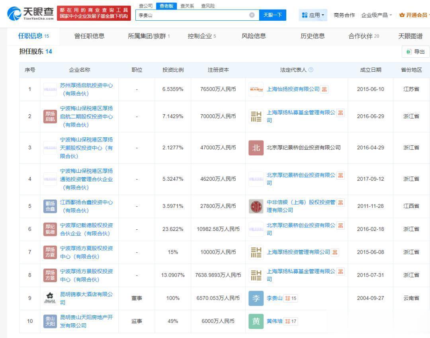Click 黄伟培 avatar icon
The height and width of the screenshot is (338, 430).
tap(256, 321)
